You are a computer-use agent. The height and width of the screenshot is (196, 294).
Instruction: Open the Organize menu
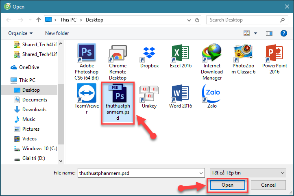[20, 33]
